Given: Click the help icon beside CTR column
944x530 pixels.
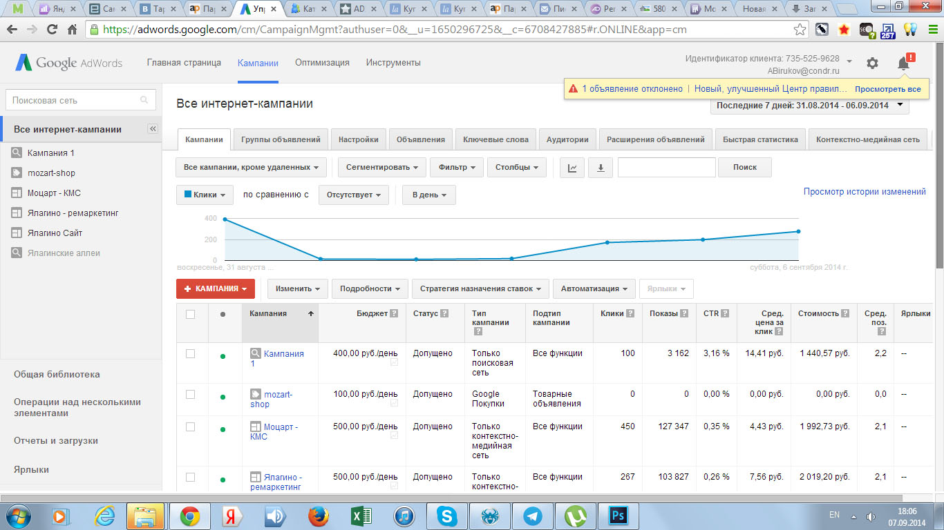Looking at the screenshot, I should point(725,313).
